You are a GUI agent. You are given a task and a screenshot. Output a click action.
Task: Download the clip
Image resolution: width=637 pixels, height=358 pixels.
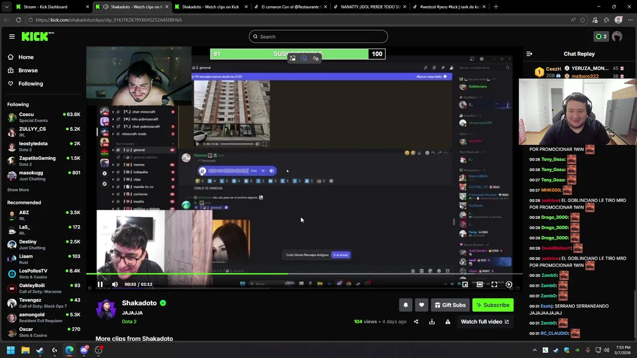coord(432,322)
